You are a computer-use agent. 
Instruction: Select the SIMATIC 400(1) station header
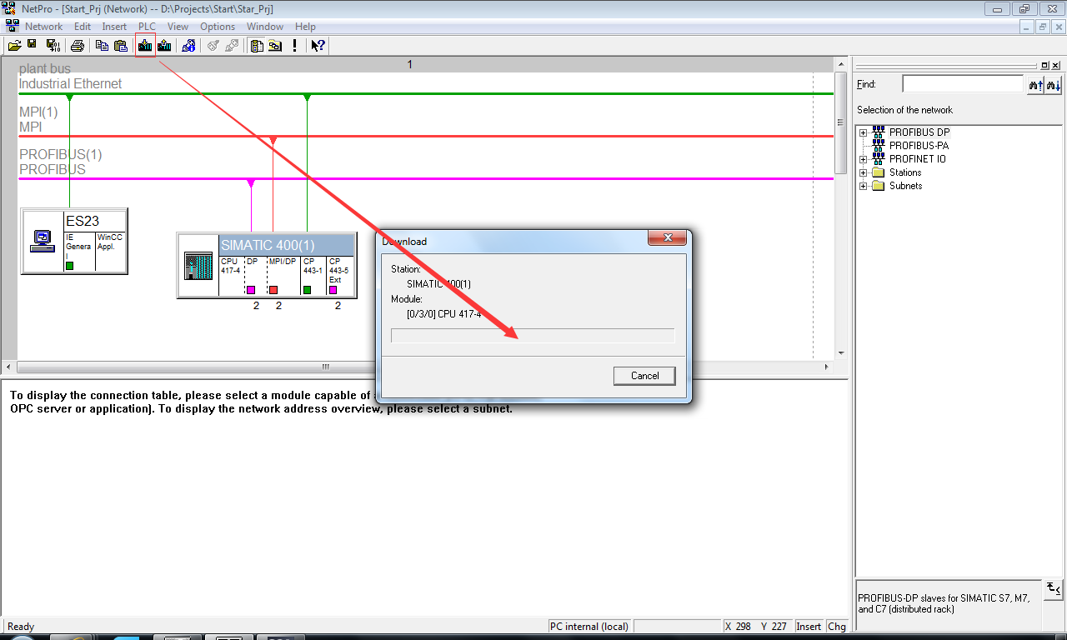[x=287, y=245]
